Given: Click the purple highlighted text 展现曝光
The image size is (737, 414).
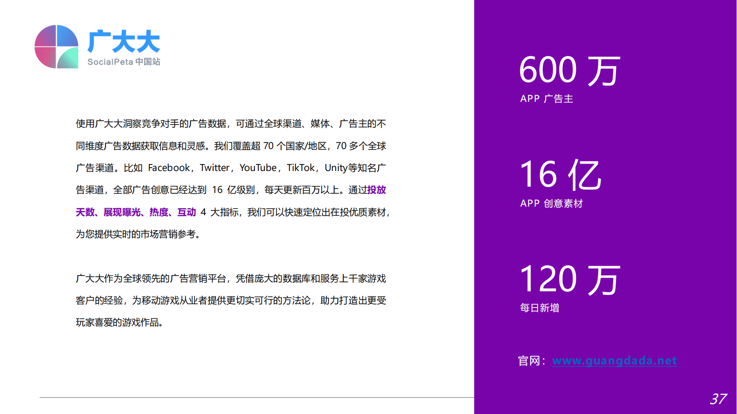Looking at the screenshot, I should (122, 212).
